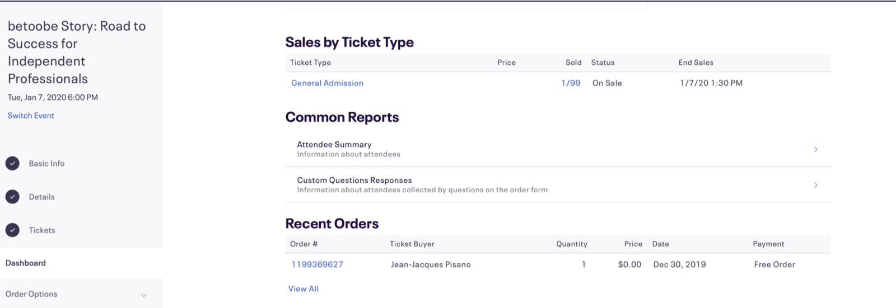Open the Attendee Summary report

pos(558,149)
